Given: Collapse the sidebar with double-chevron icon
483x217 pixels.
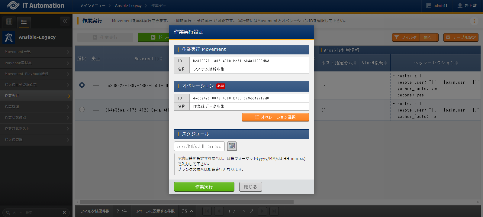Looking at the screenshot, I should click(65, 21).
